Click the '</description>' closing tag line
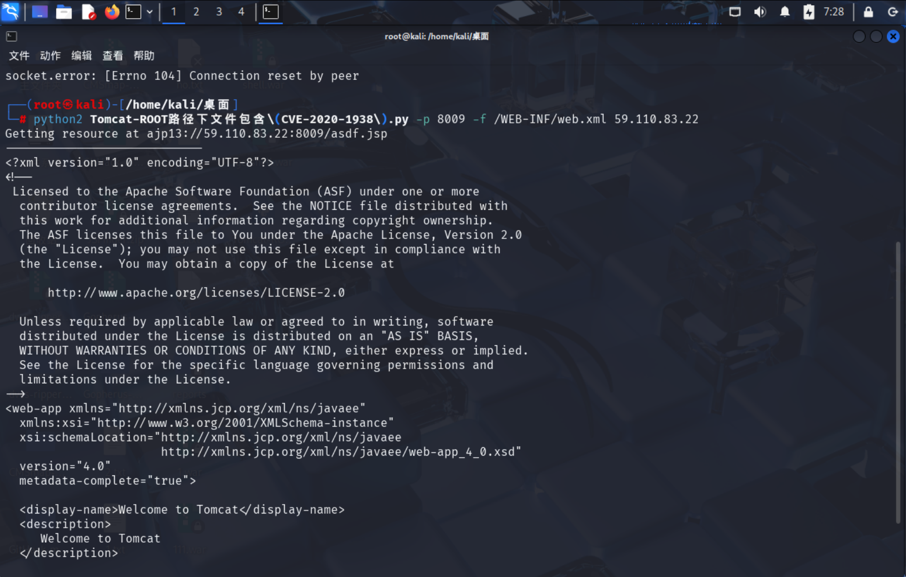This screenshot has width=906, height=577. [69, 553]
